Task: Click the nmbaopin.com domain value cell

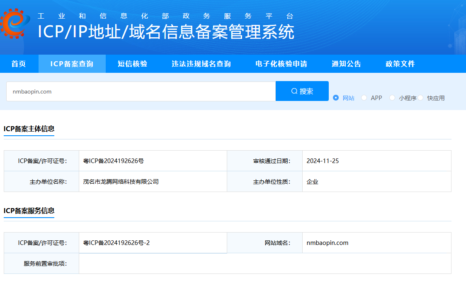Action: [376, 242]
